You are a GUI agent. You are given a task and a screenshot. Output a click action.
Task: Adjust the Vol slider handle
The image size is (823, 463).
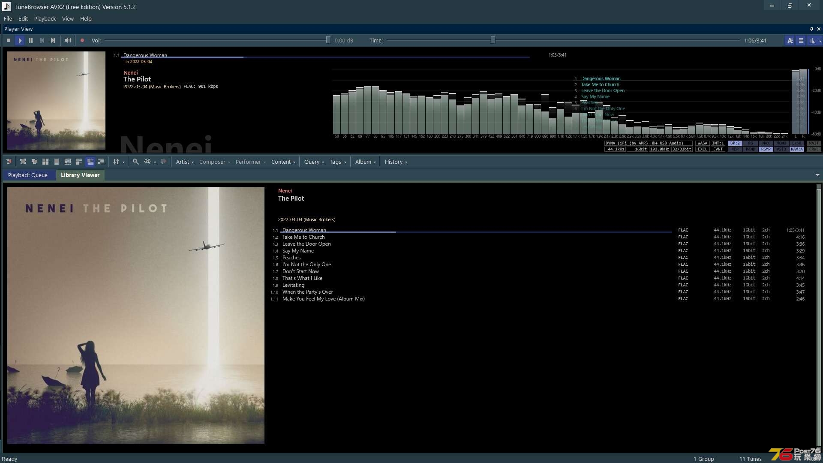(328, 40)
